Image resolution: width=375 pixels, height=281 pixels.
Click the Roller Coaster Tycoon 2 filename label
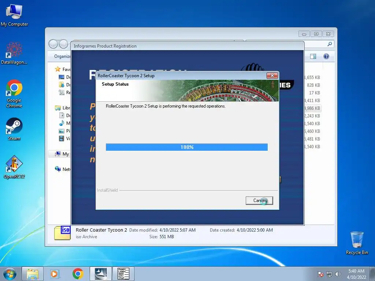click(101, 230)
